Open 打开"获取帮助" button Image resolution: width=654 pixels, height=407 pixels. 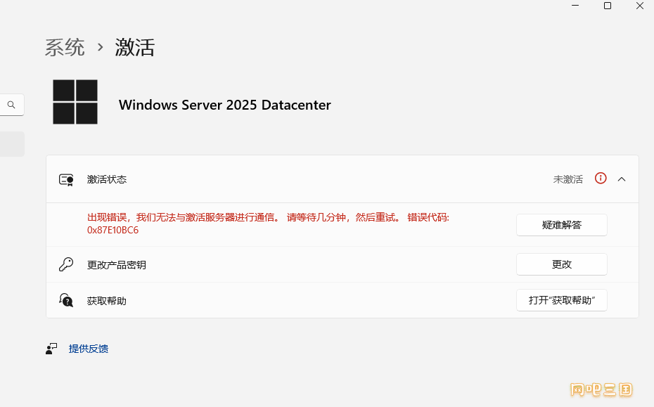click(x=561, y=300)
